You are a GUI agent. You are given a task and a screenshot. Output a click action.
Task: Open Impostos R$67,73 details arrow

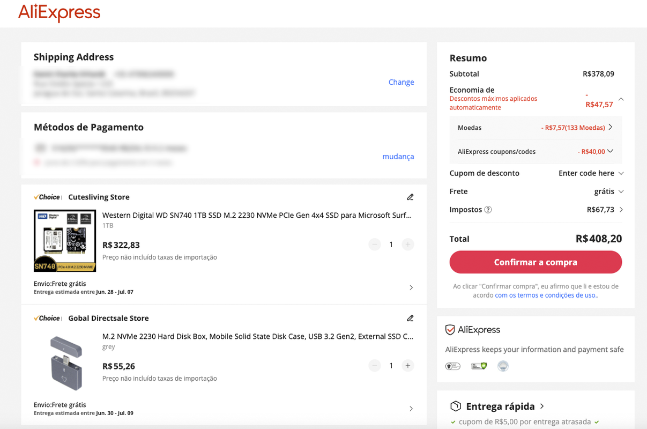(621, 210)
